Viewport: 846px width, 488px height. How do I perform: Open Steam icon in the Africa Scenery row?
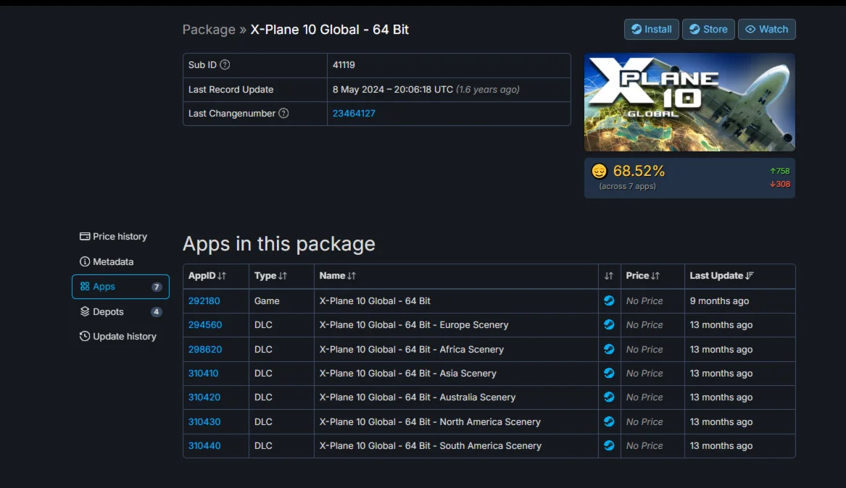tap(609, 349)
